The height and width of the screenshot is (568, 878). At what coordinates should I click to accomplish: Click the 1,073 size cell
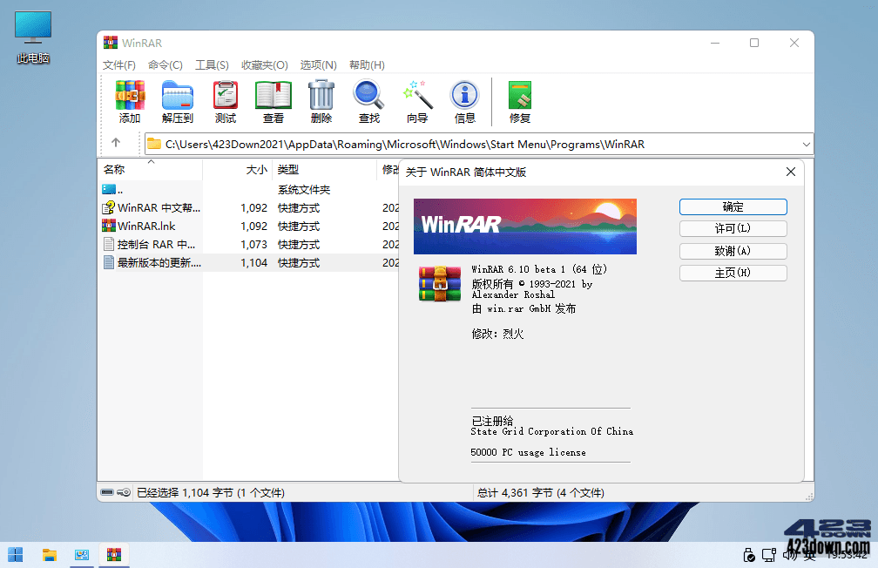(x=253, y=244)
